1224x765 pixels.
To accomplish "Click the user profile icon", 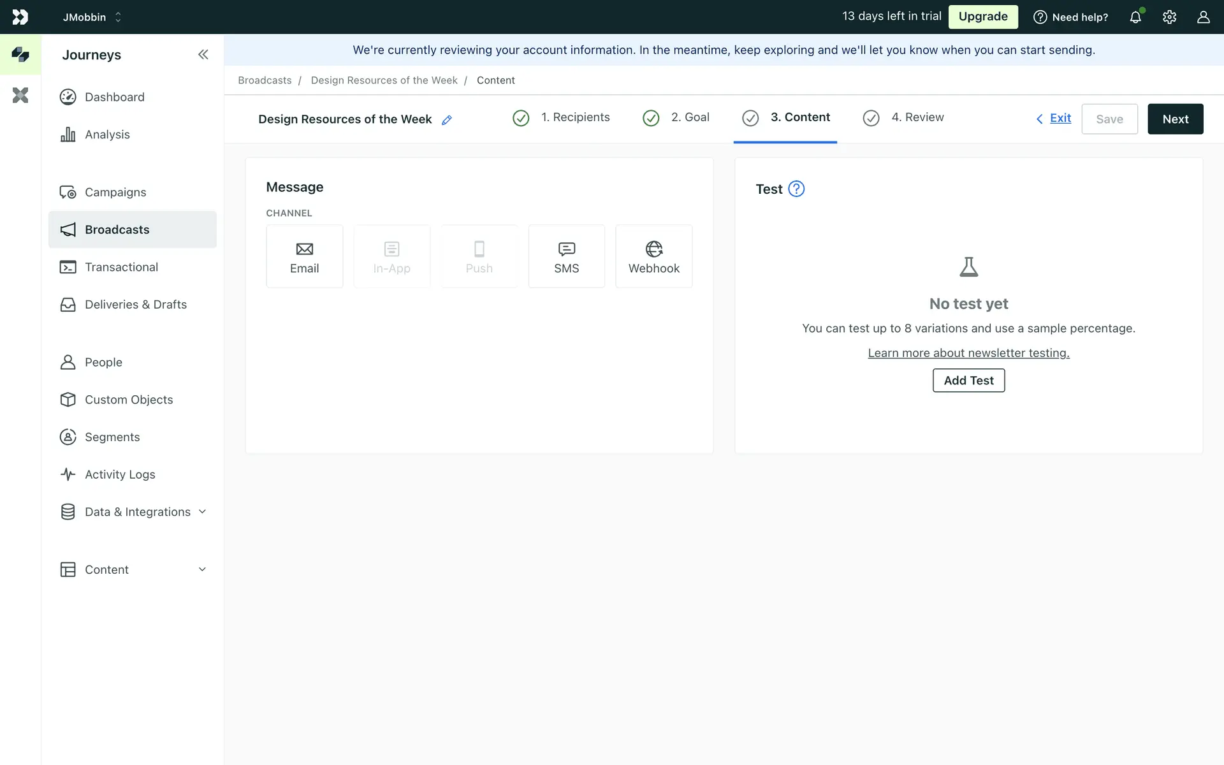I will click(x=1203, y=17).
